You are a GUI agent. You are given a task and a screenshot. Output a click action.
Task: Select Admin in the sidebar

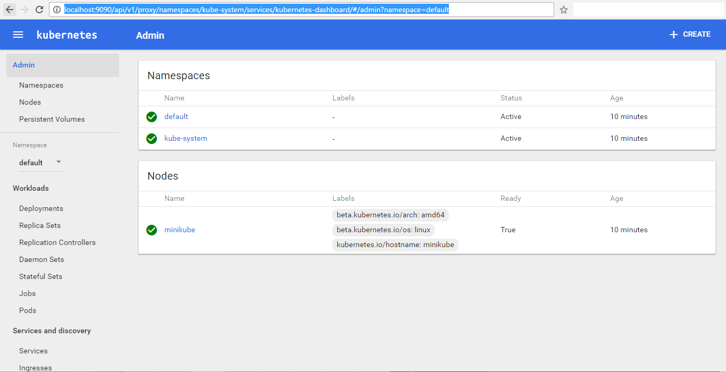pos(63,65)
